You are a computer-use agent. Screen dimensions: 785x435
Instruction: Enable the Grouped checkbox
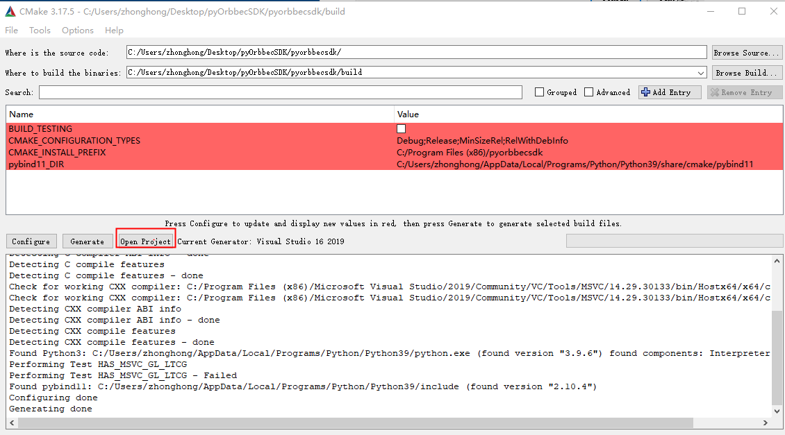point(540,92)
